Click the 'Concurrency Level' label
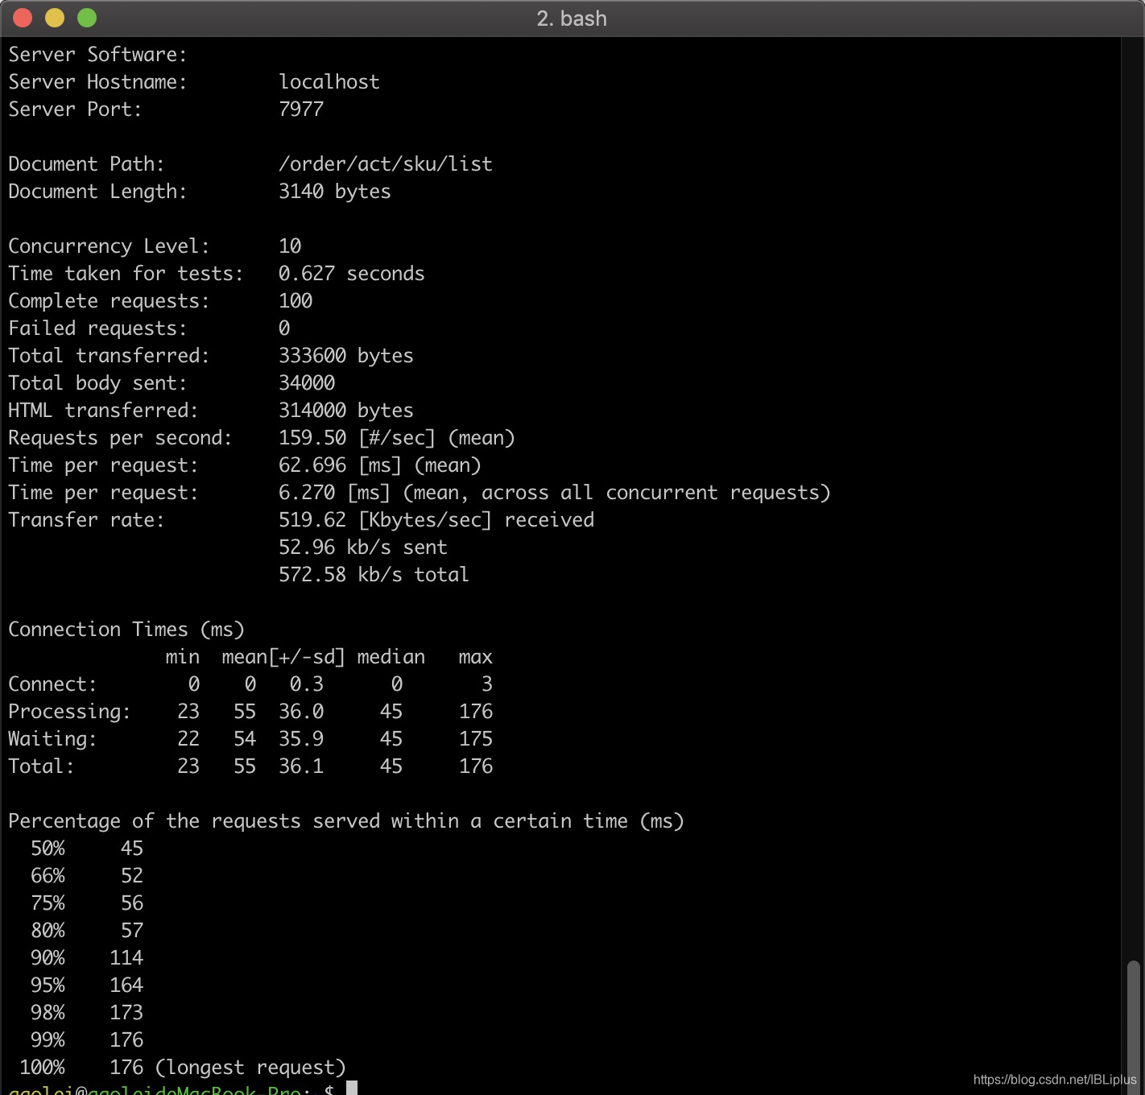The height and width of the screenshot is (1095, 1145). (108, 246)
